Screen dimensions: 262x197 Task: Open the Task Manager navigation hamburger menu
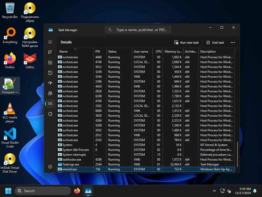(50, 42)
